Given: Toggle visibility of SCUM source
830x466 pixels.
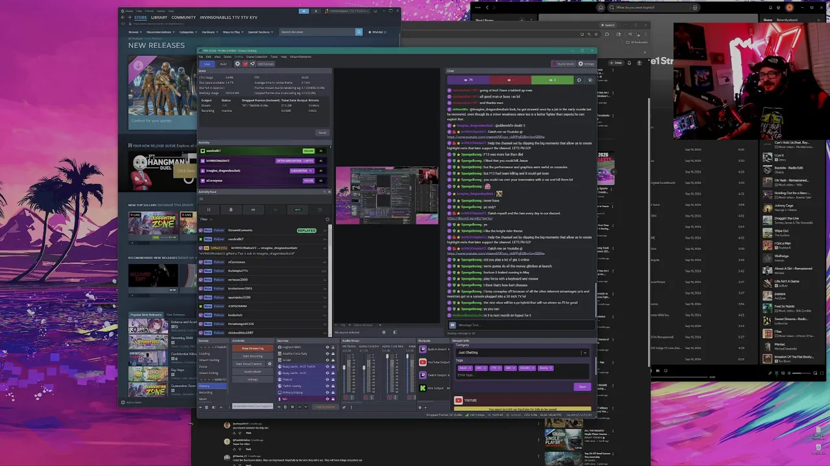Looking at the screenshot, I should tap(327, 360).
